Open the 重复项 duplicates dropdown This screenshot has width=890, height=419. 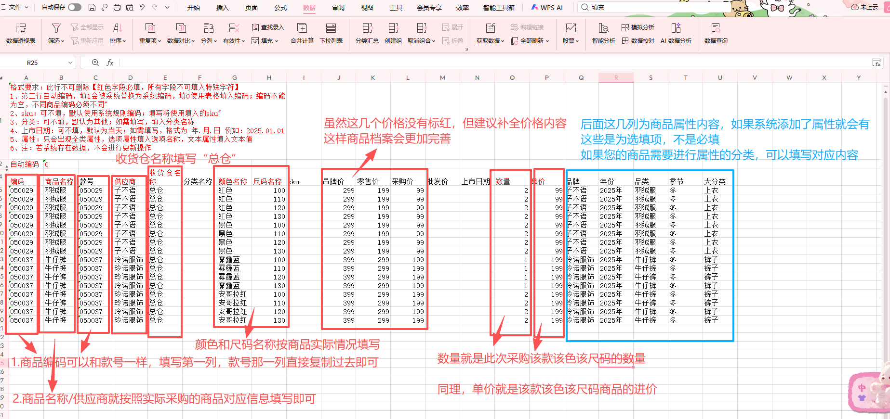[150, 41]
